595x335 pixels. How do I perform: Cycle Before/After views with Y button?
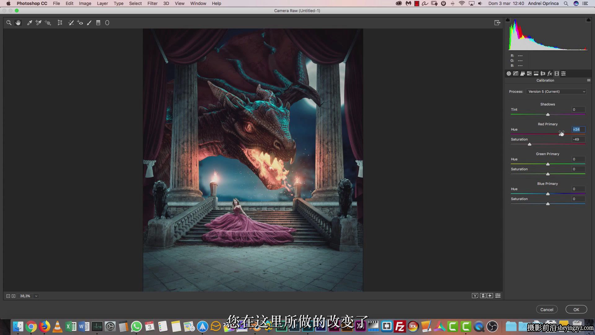(x=475, y=296)
